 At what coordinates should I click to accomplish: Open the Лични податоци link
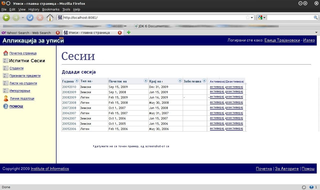coord(22,98)
